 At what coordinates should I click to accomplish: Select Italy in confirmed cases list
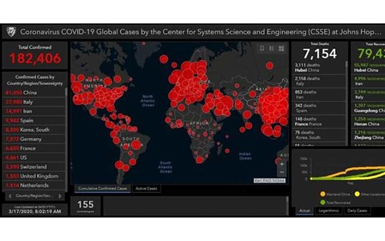point(34,102)
